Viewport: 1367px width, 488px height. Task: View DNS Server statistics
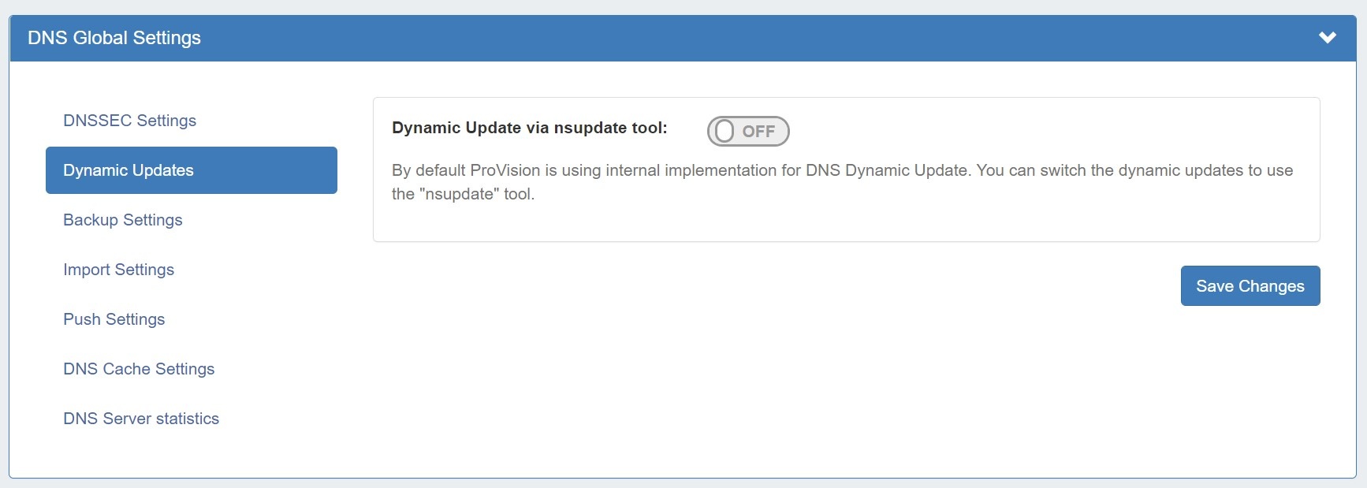(141, 419)
